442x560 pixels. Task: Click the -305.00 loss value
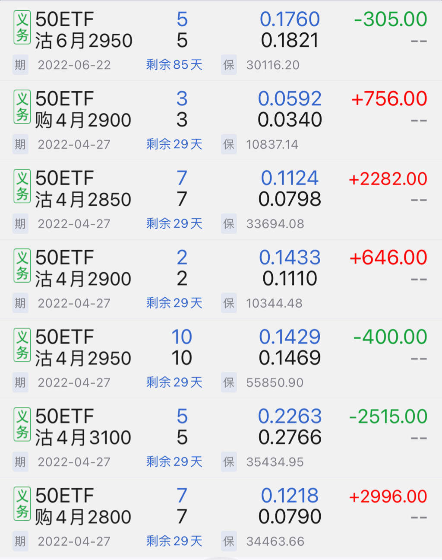(x=391, y=19)
